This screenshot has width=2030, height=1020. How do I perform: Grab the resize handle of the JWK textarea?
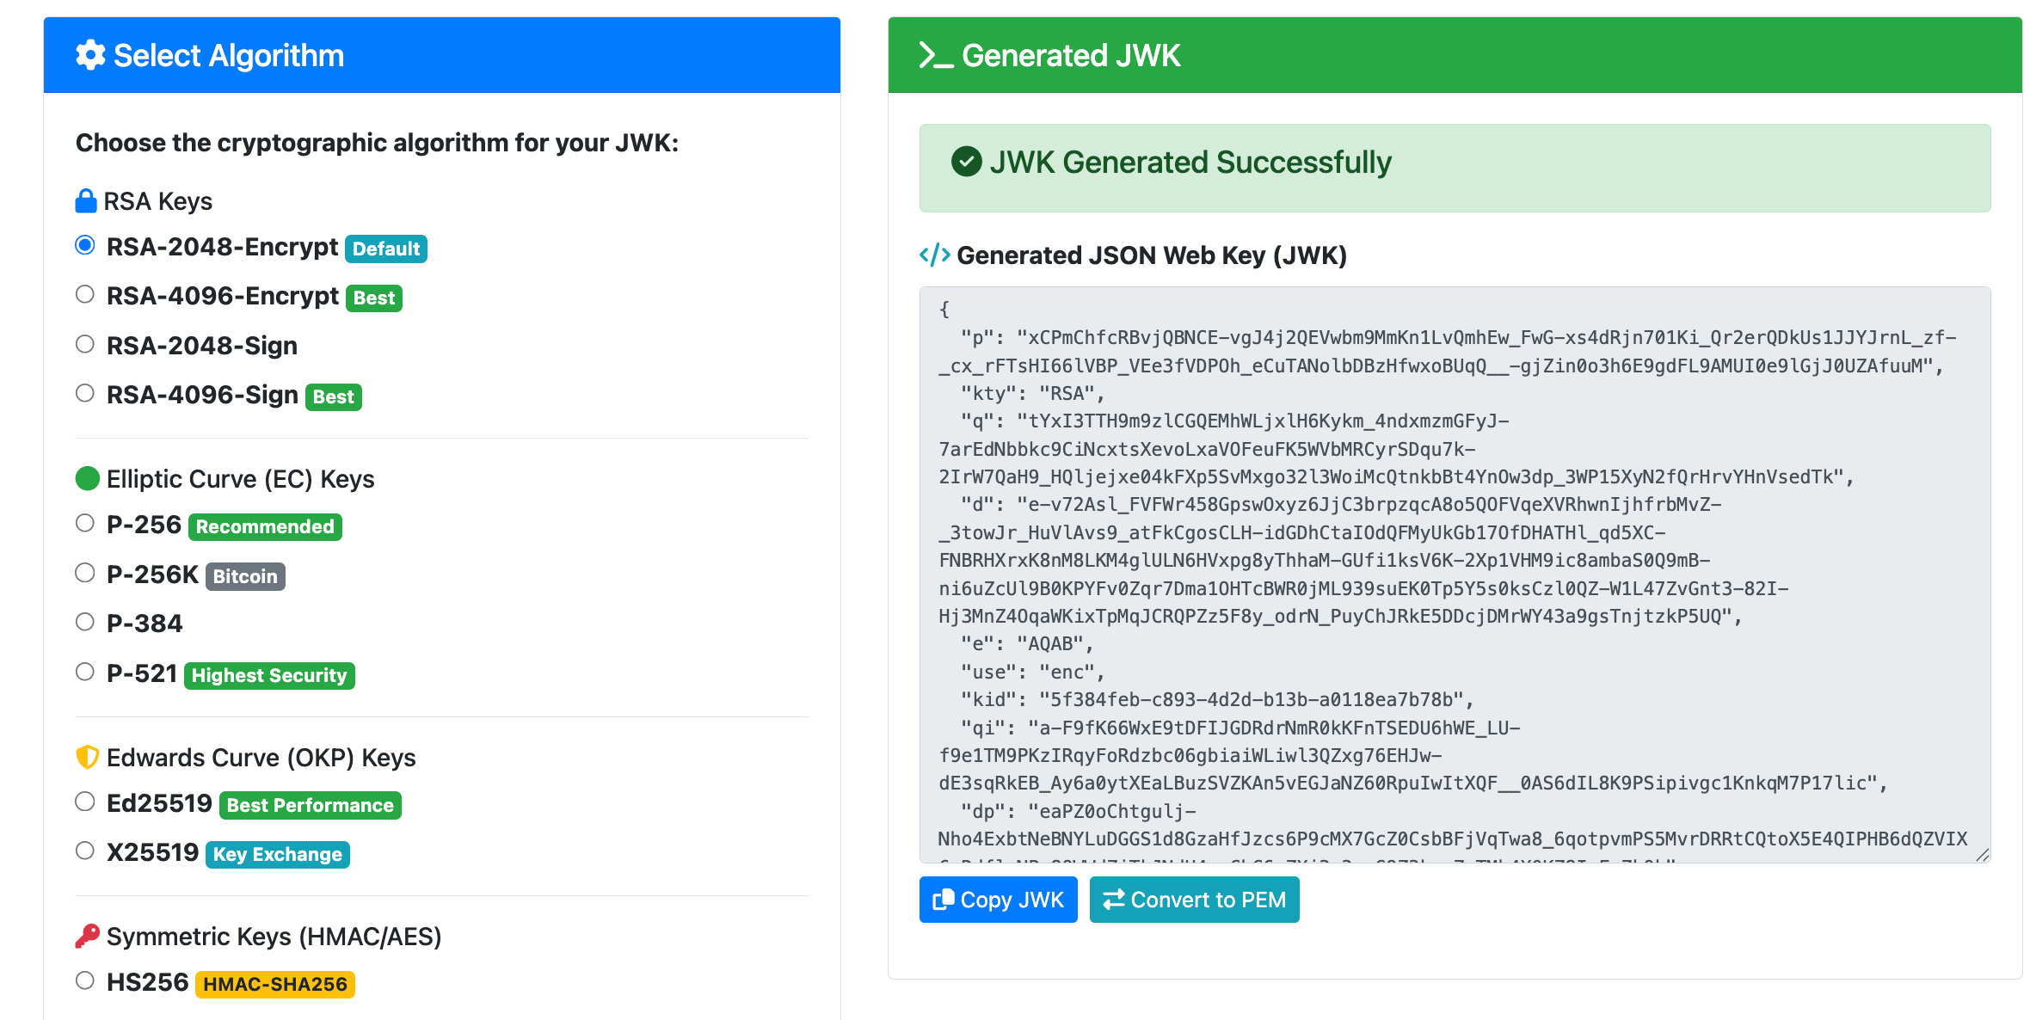coord(1982,854)
